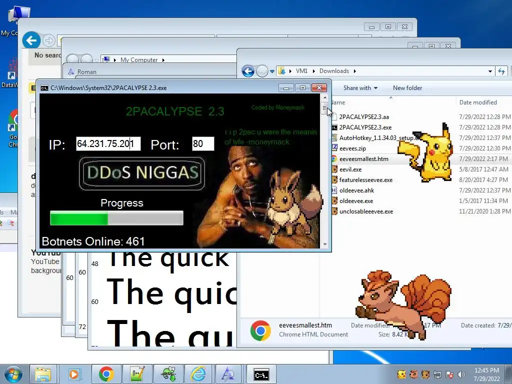Refresh the Downloads folder view
The height and width of the screenshot is (384, 512).
[501, 71]
